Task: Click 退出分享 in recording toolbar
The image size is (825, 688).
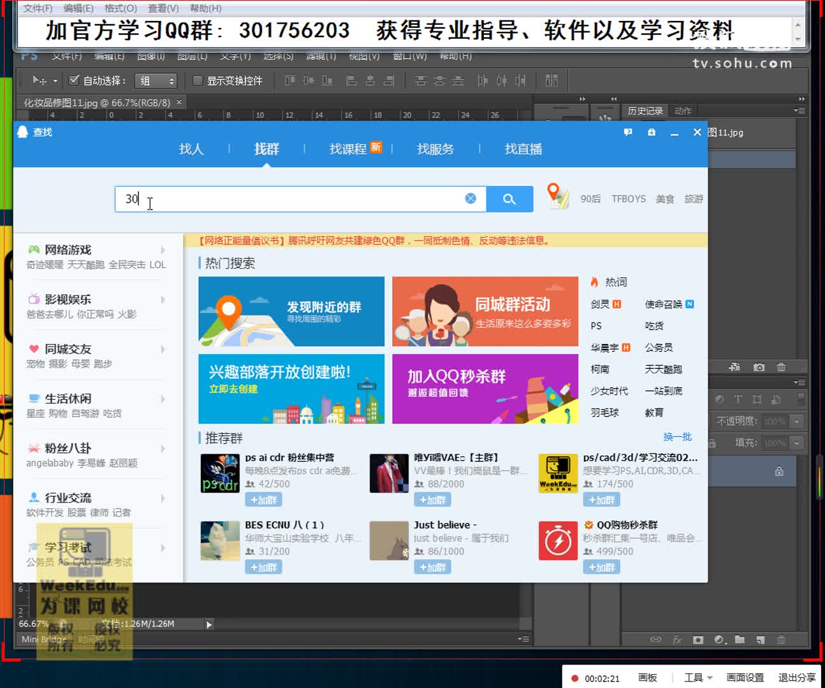Action: pos(797,678)
